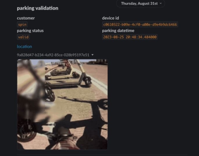Open the Thursday, August 31st date dropdown

tap(141, 3)
